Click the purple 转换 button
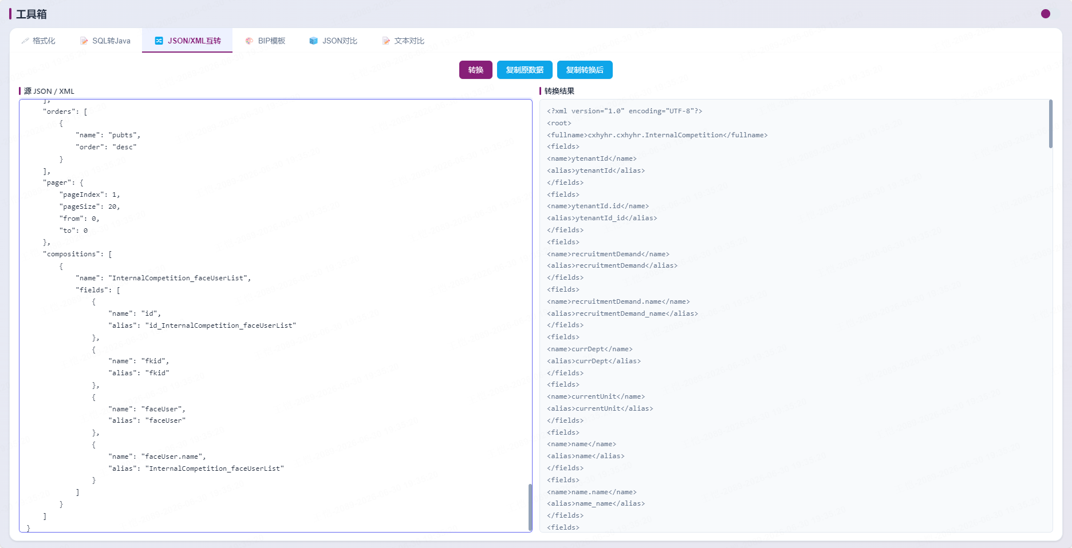The height and width of the screenshot is (548, 1072). click(476, 70)
